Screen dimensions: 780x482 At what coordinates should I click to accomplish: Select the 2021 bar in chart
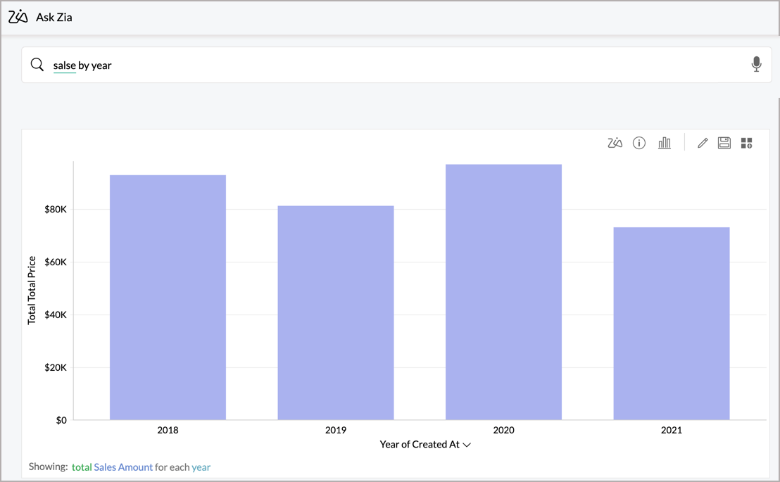[671, 324]
